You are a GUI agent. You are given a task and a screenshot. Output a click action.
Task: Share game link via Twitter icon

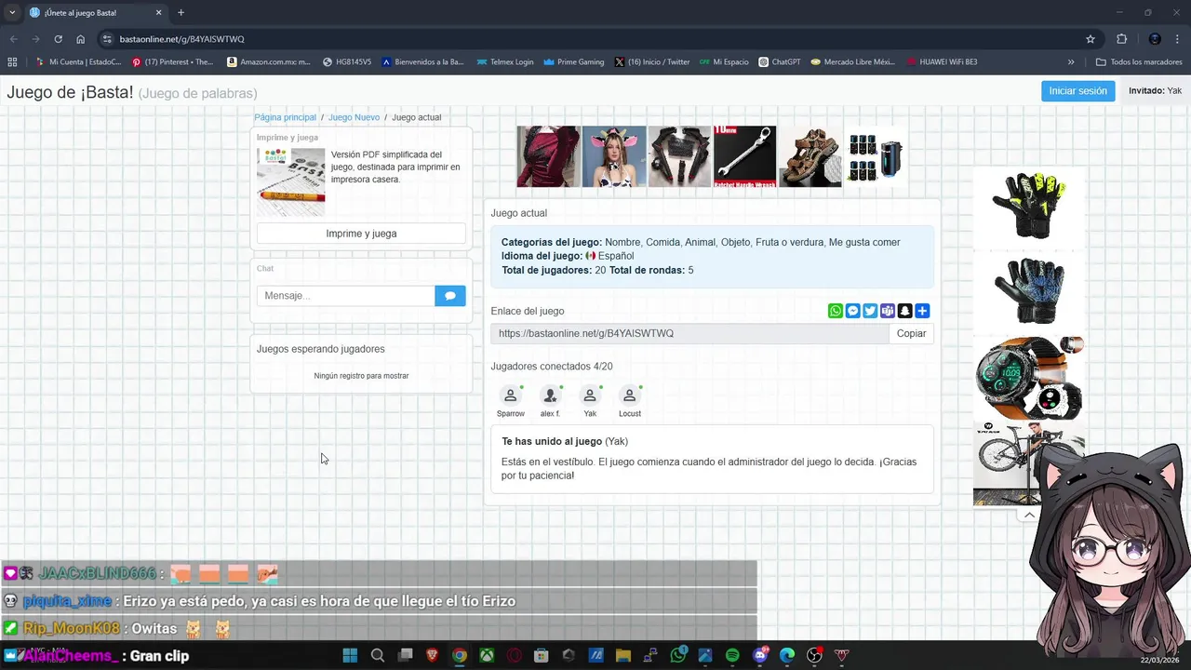tap(870, 311)
